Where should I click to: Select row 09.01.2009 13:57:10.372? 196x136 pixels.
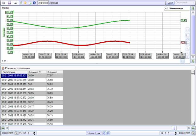click(32, 98)
